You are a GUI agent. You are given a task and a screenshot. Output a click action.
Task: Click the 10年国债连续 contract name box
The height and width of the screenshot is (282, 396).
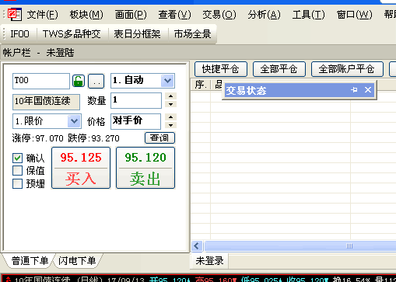pyautogui.click(x=46, y=102)
